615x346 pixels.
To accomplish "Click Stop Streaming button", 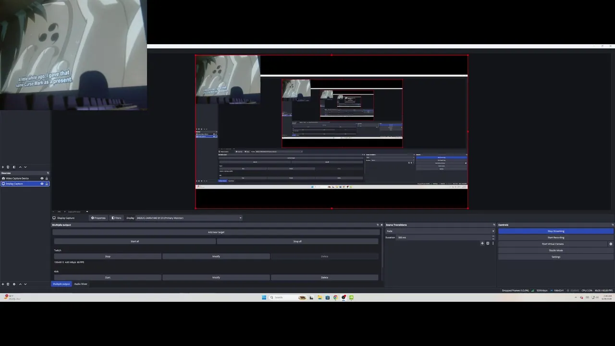I will [556, 231].
